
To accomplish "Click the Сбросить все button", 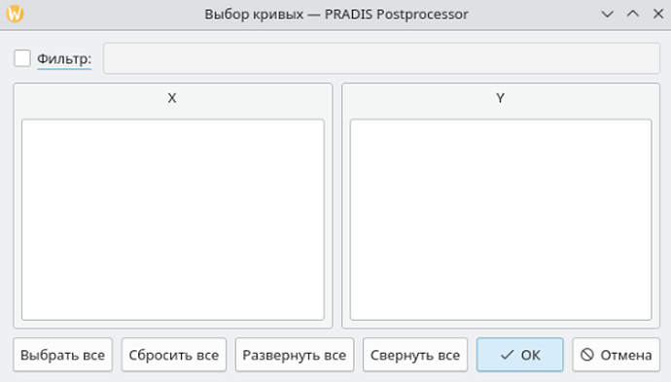I will pos(174,355).
